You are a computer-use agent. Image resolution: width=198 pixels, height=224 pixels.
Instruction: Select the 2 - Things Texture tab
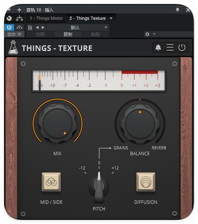coord(87,18)
